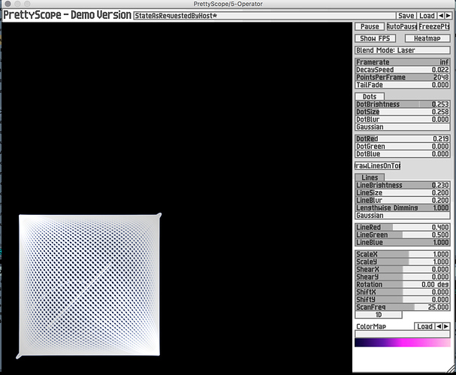This screenshot has height=375, width=456.
Task: Toggle DrawLinesOnTop option
Action: click(x=377, y=166)
